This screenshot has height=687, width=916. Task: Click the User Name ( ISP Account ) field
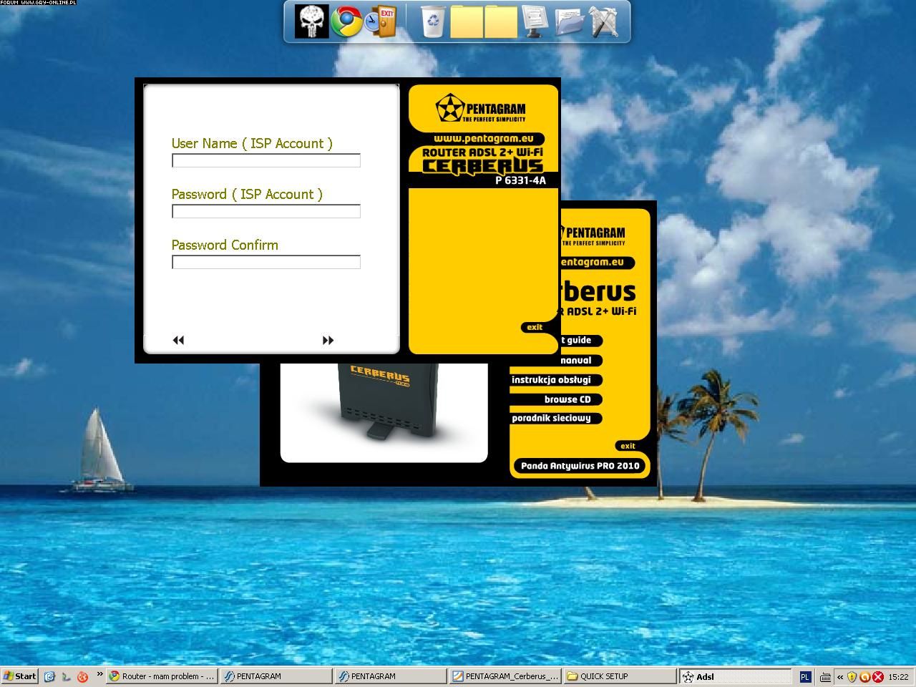click(x=266, y=161)
